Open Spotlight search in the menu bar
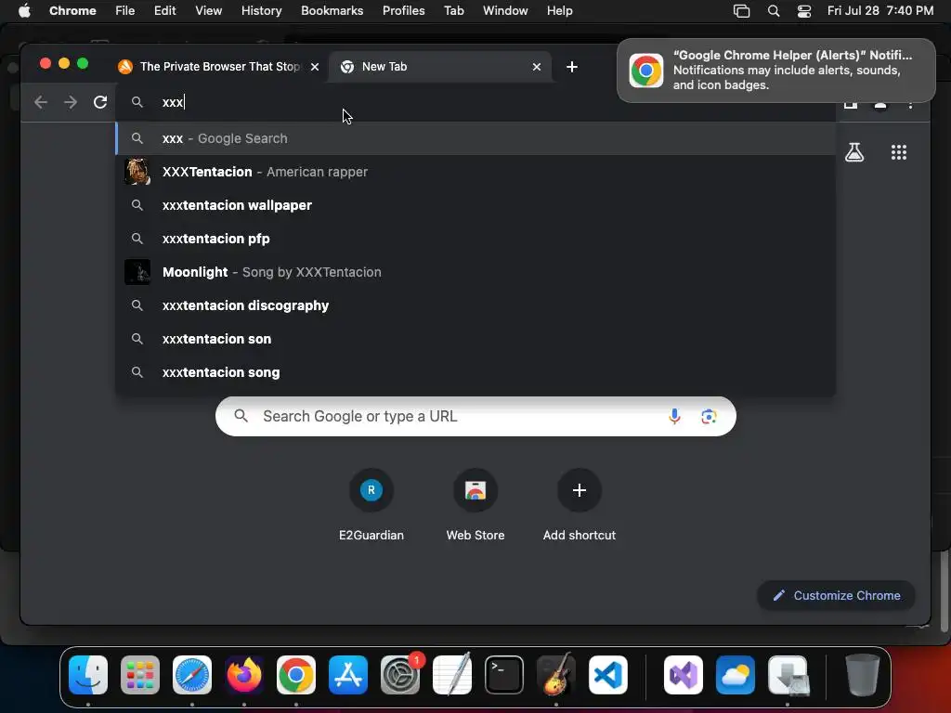Viewport: 951px width, 713px height. coord(774,11)
